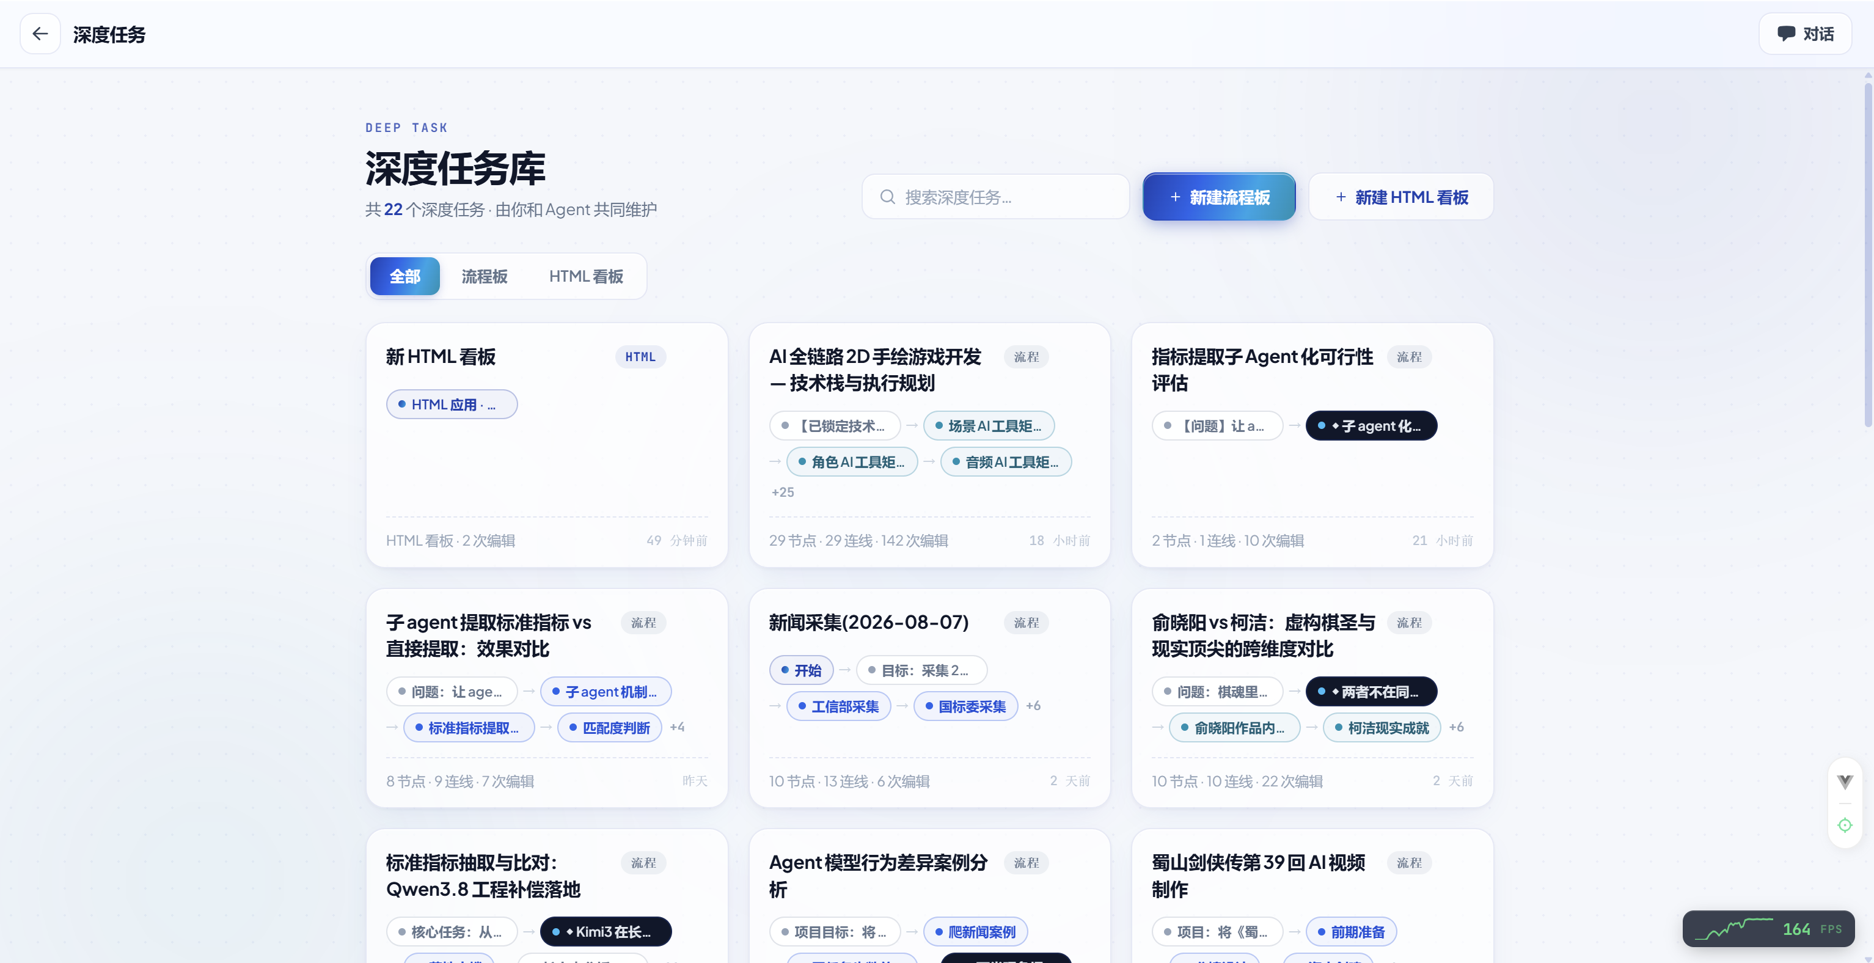The height and width of the screenshot is (963, 1874).
Task: Open the 新 HTML 看板 card title
Action: pos(440,357)
